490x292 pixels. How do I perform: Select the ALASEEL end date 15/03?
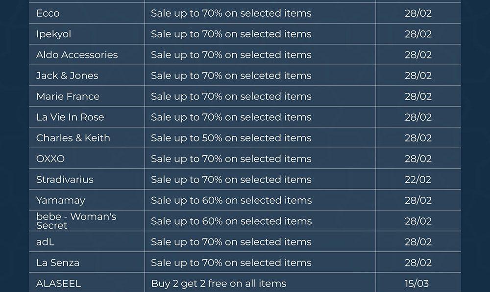[418, 284]
